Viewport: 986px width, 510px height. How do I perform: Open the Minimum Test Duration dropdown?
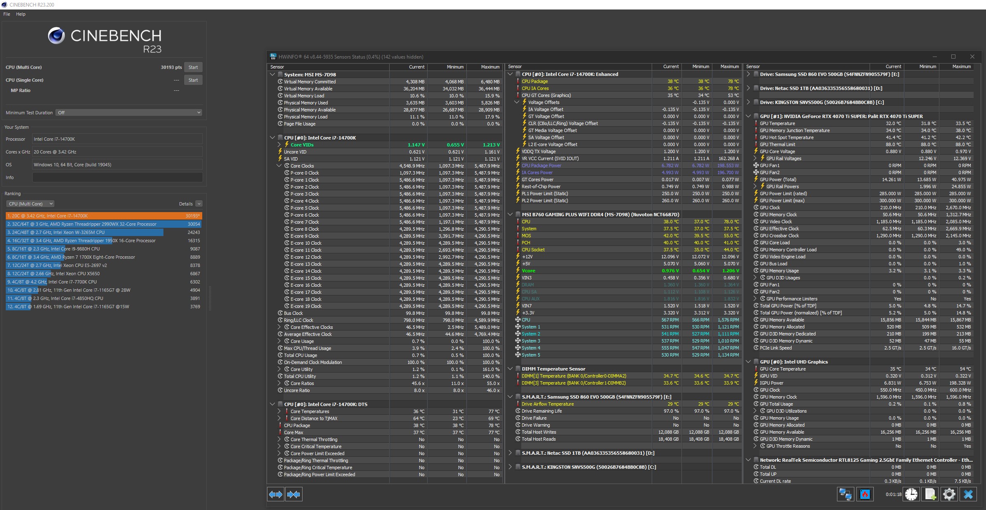pyautogui.click(x=129, y=113)
